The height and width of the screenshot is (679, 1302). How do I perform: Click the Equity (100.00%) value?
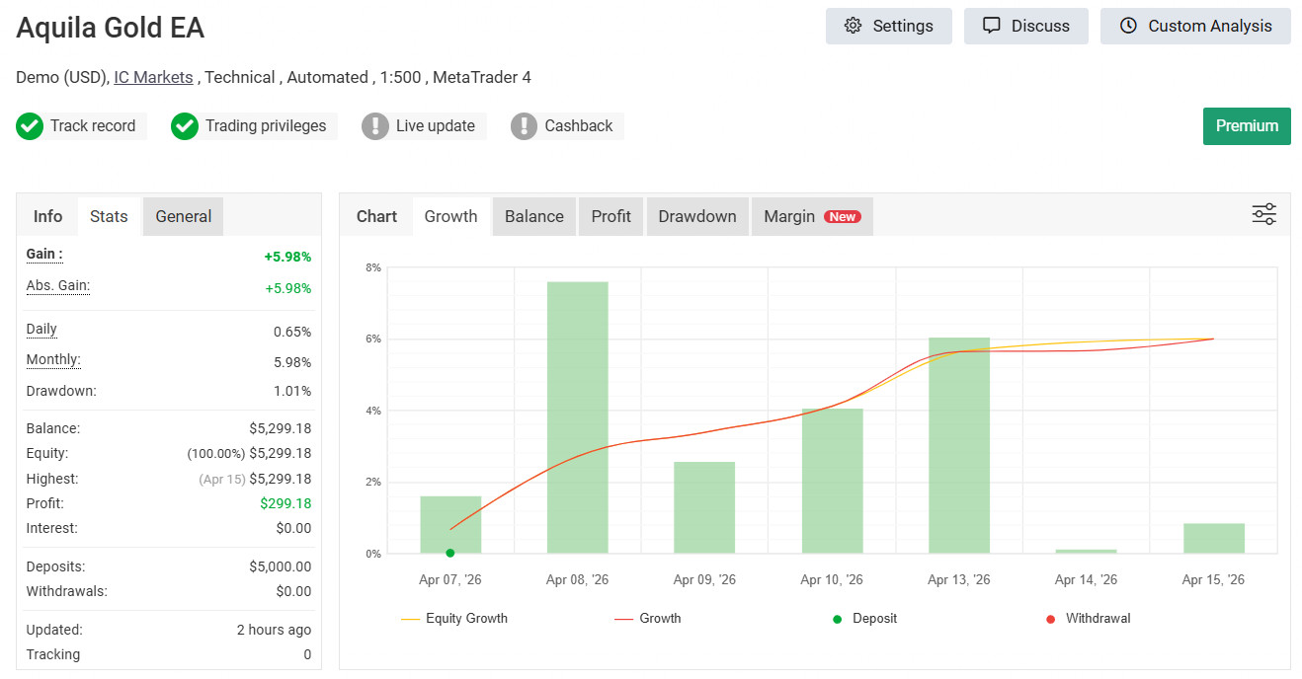point(249,453)
